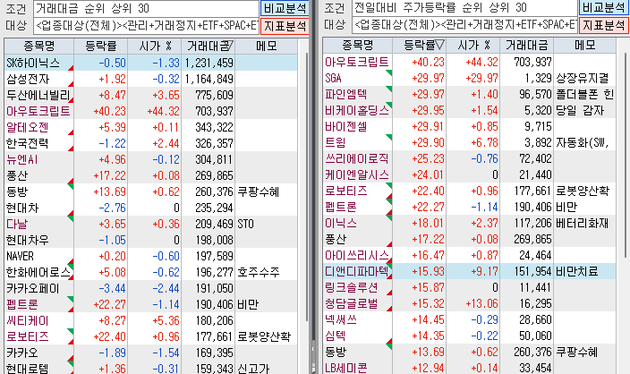
Task: Click 호주수주 memo for 한화에어로스
Action: pos(258,272)
